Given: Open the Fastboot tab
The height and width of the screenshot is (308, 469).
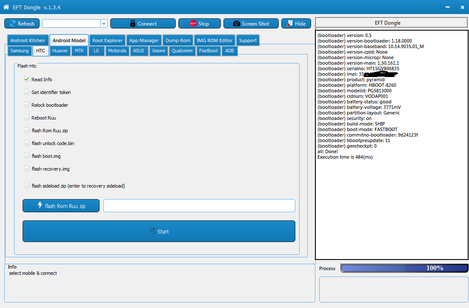Looking at the screenshot, I should pos(209,51).
